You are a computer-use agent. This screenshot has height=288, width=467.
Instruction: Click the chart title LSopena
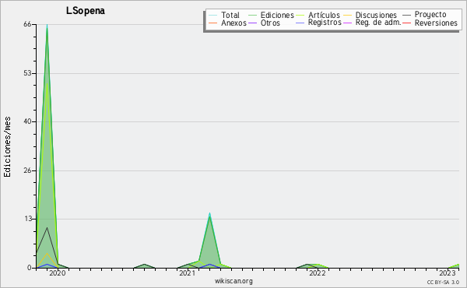(x=86, y=11)
